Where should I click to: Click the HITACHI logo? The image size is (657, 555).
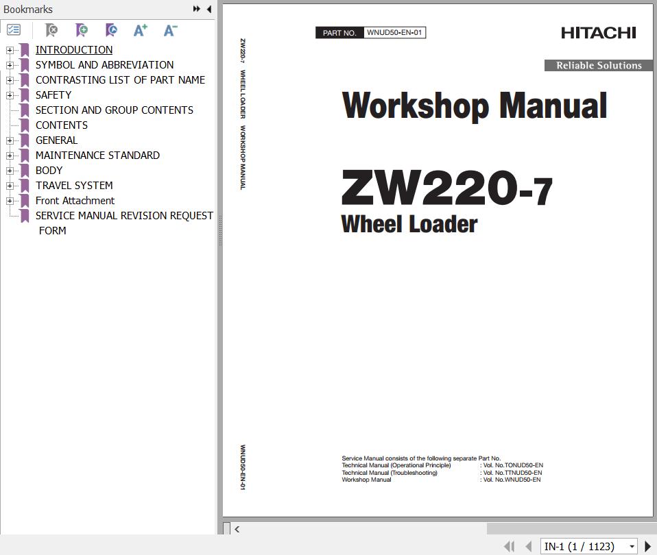coord(598,33)
